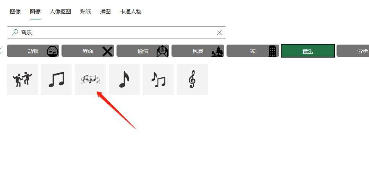Viewport: 369px width, 178px height.
Task: Filter icons by 风景 category
Action: pyautogui.click(x=198, y=51)
